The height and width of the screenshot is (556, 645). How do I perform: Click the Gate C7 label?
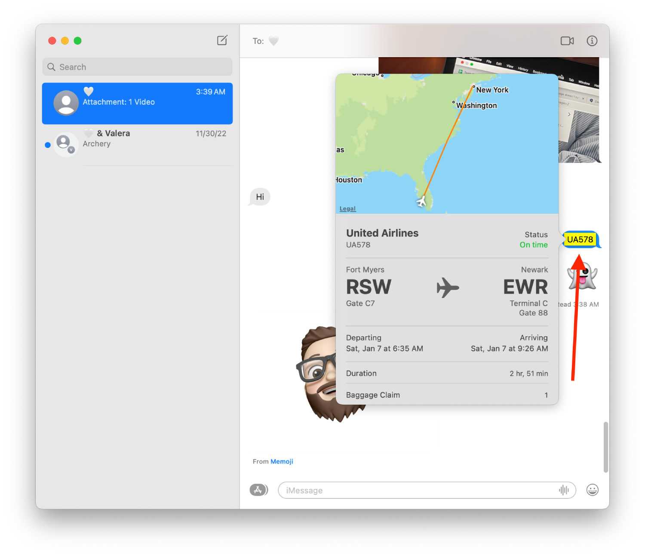click(360, 304)
